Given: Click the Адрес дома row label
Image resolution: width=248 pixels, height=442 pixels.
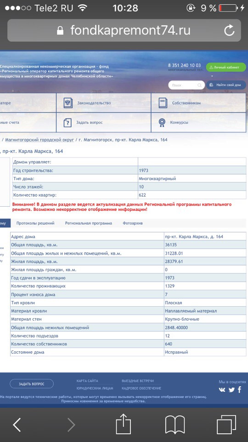Looking at the screenshot, I should pos(23,237).
